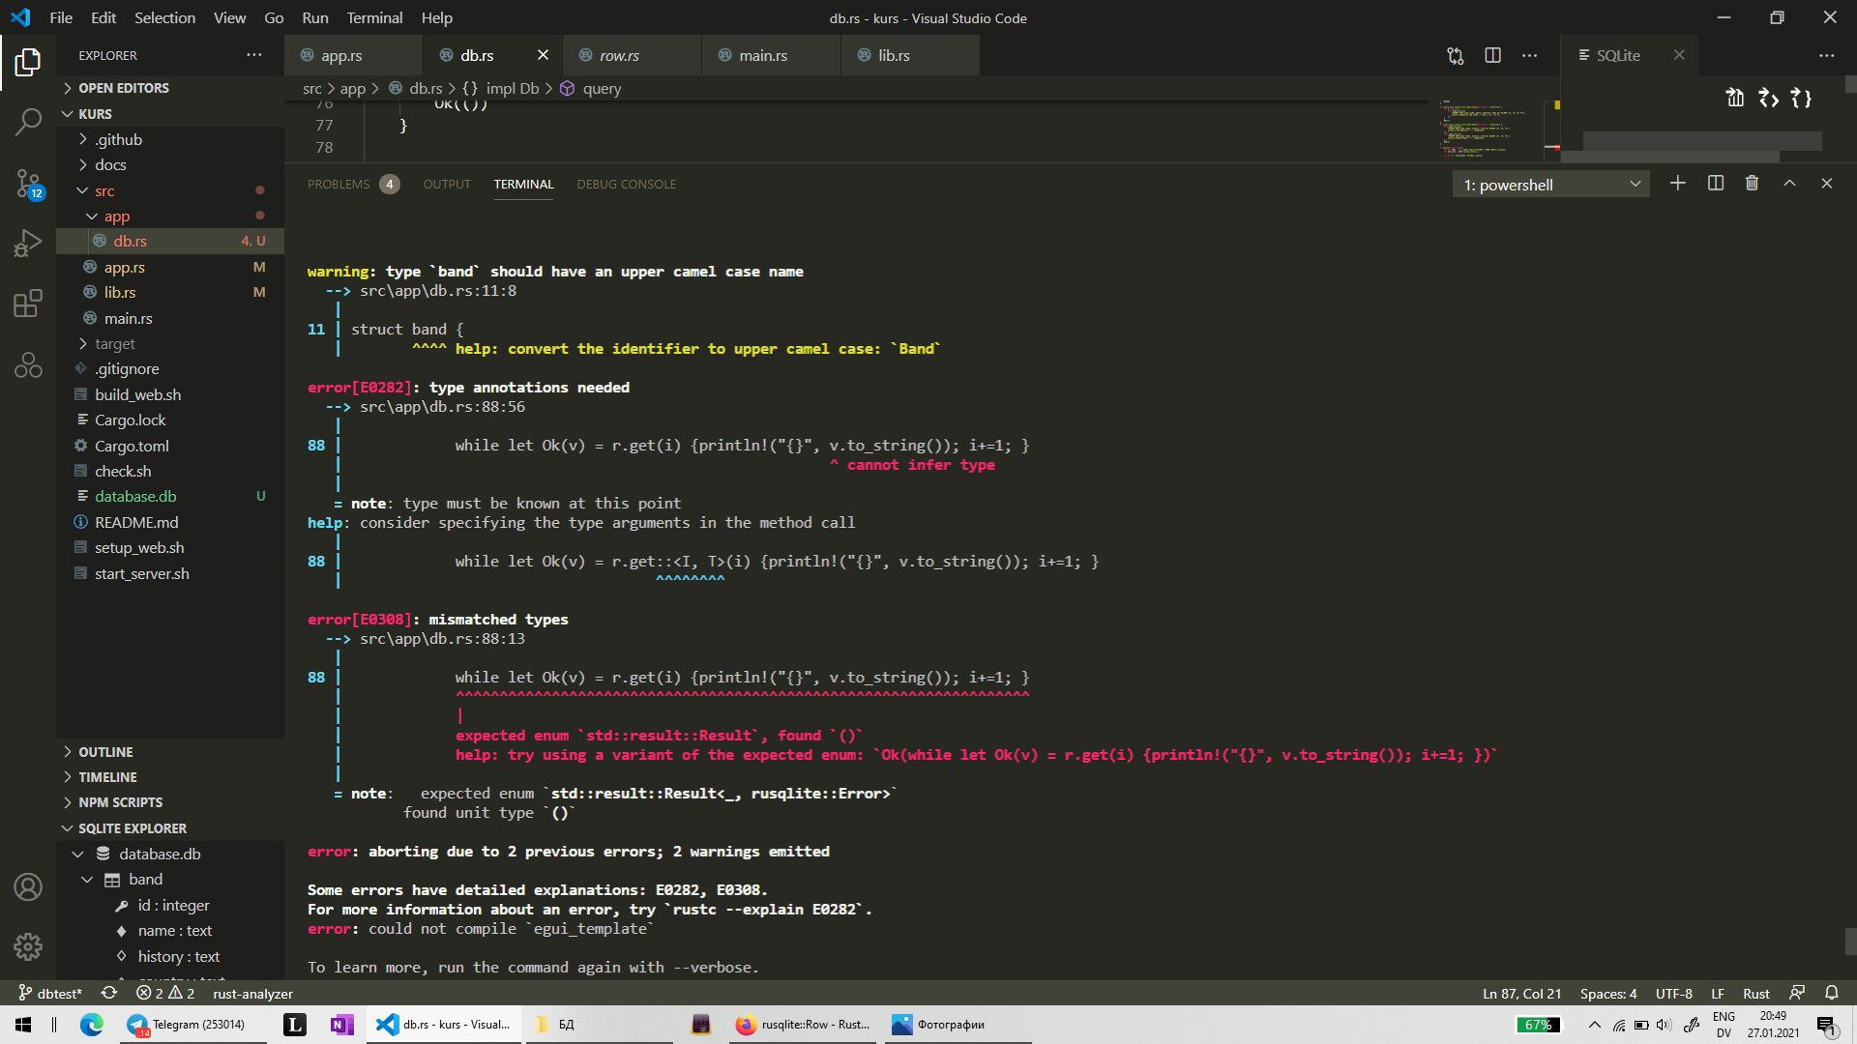Open the Run and Debug view
The image size is (1857, 1044).
[28, 243]
